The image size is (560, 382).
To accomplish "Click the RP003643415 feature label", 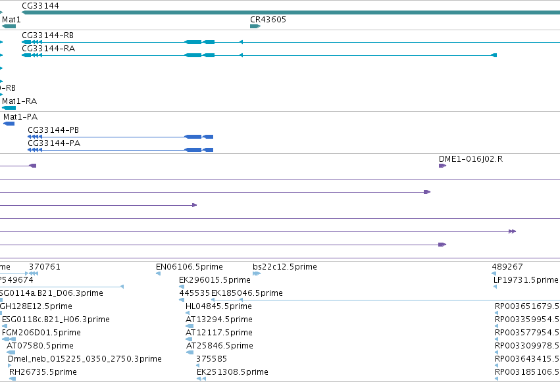I will coord(527,359).
